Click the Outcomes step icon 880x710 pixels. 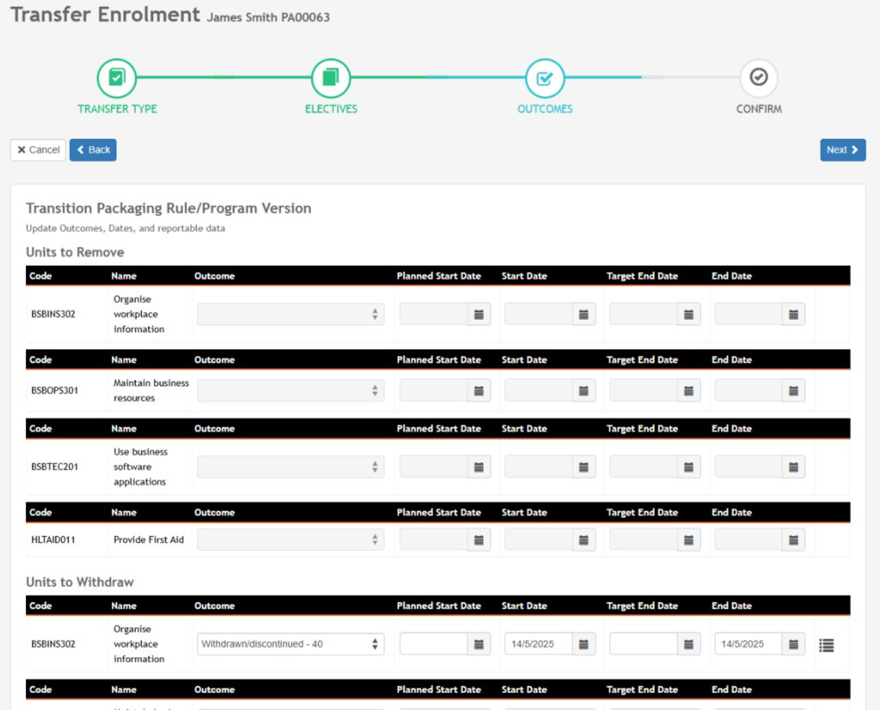pos(545,78)
